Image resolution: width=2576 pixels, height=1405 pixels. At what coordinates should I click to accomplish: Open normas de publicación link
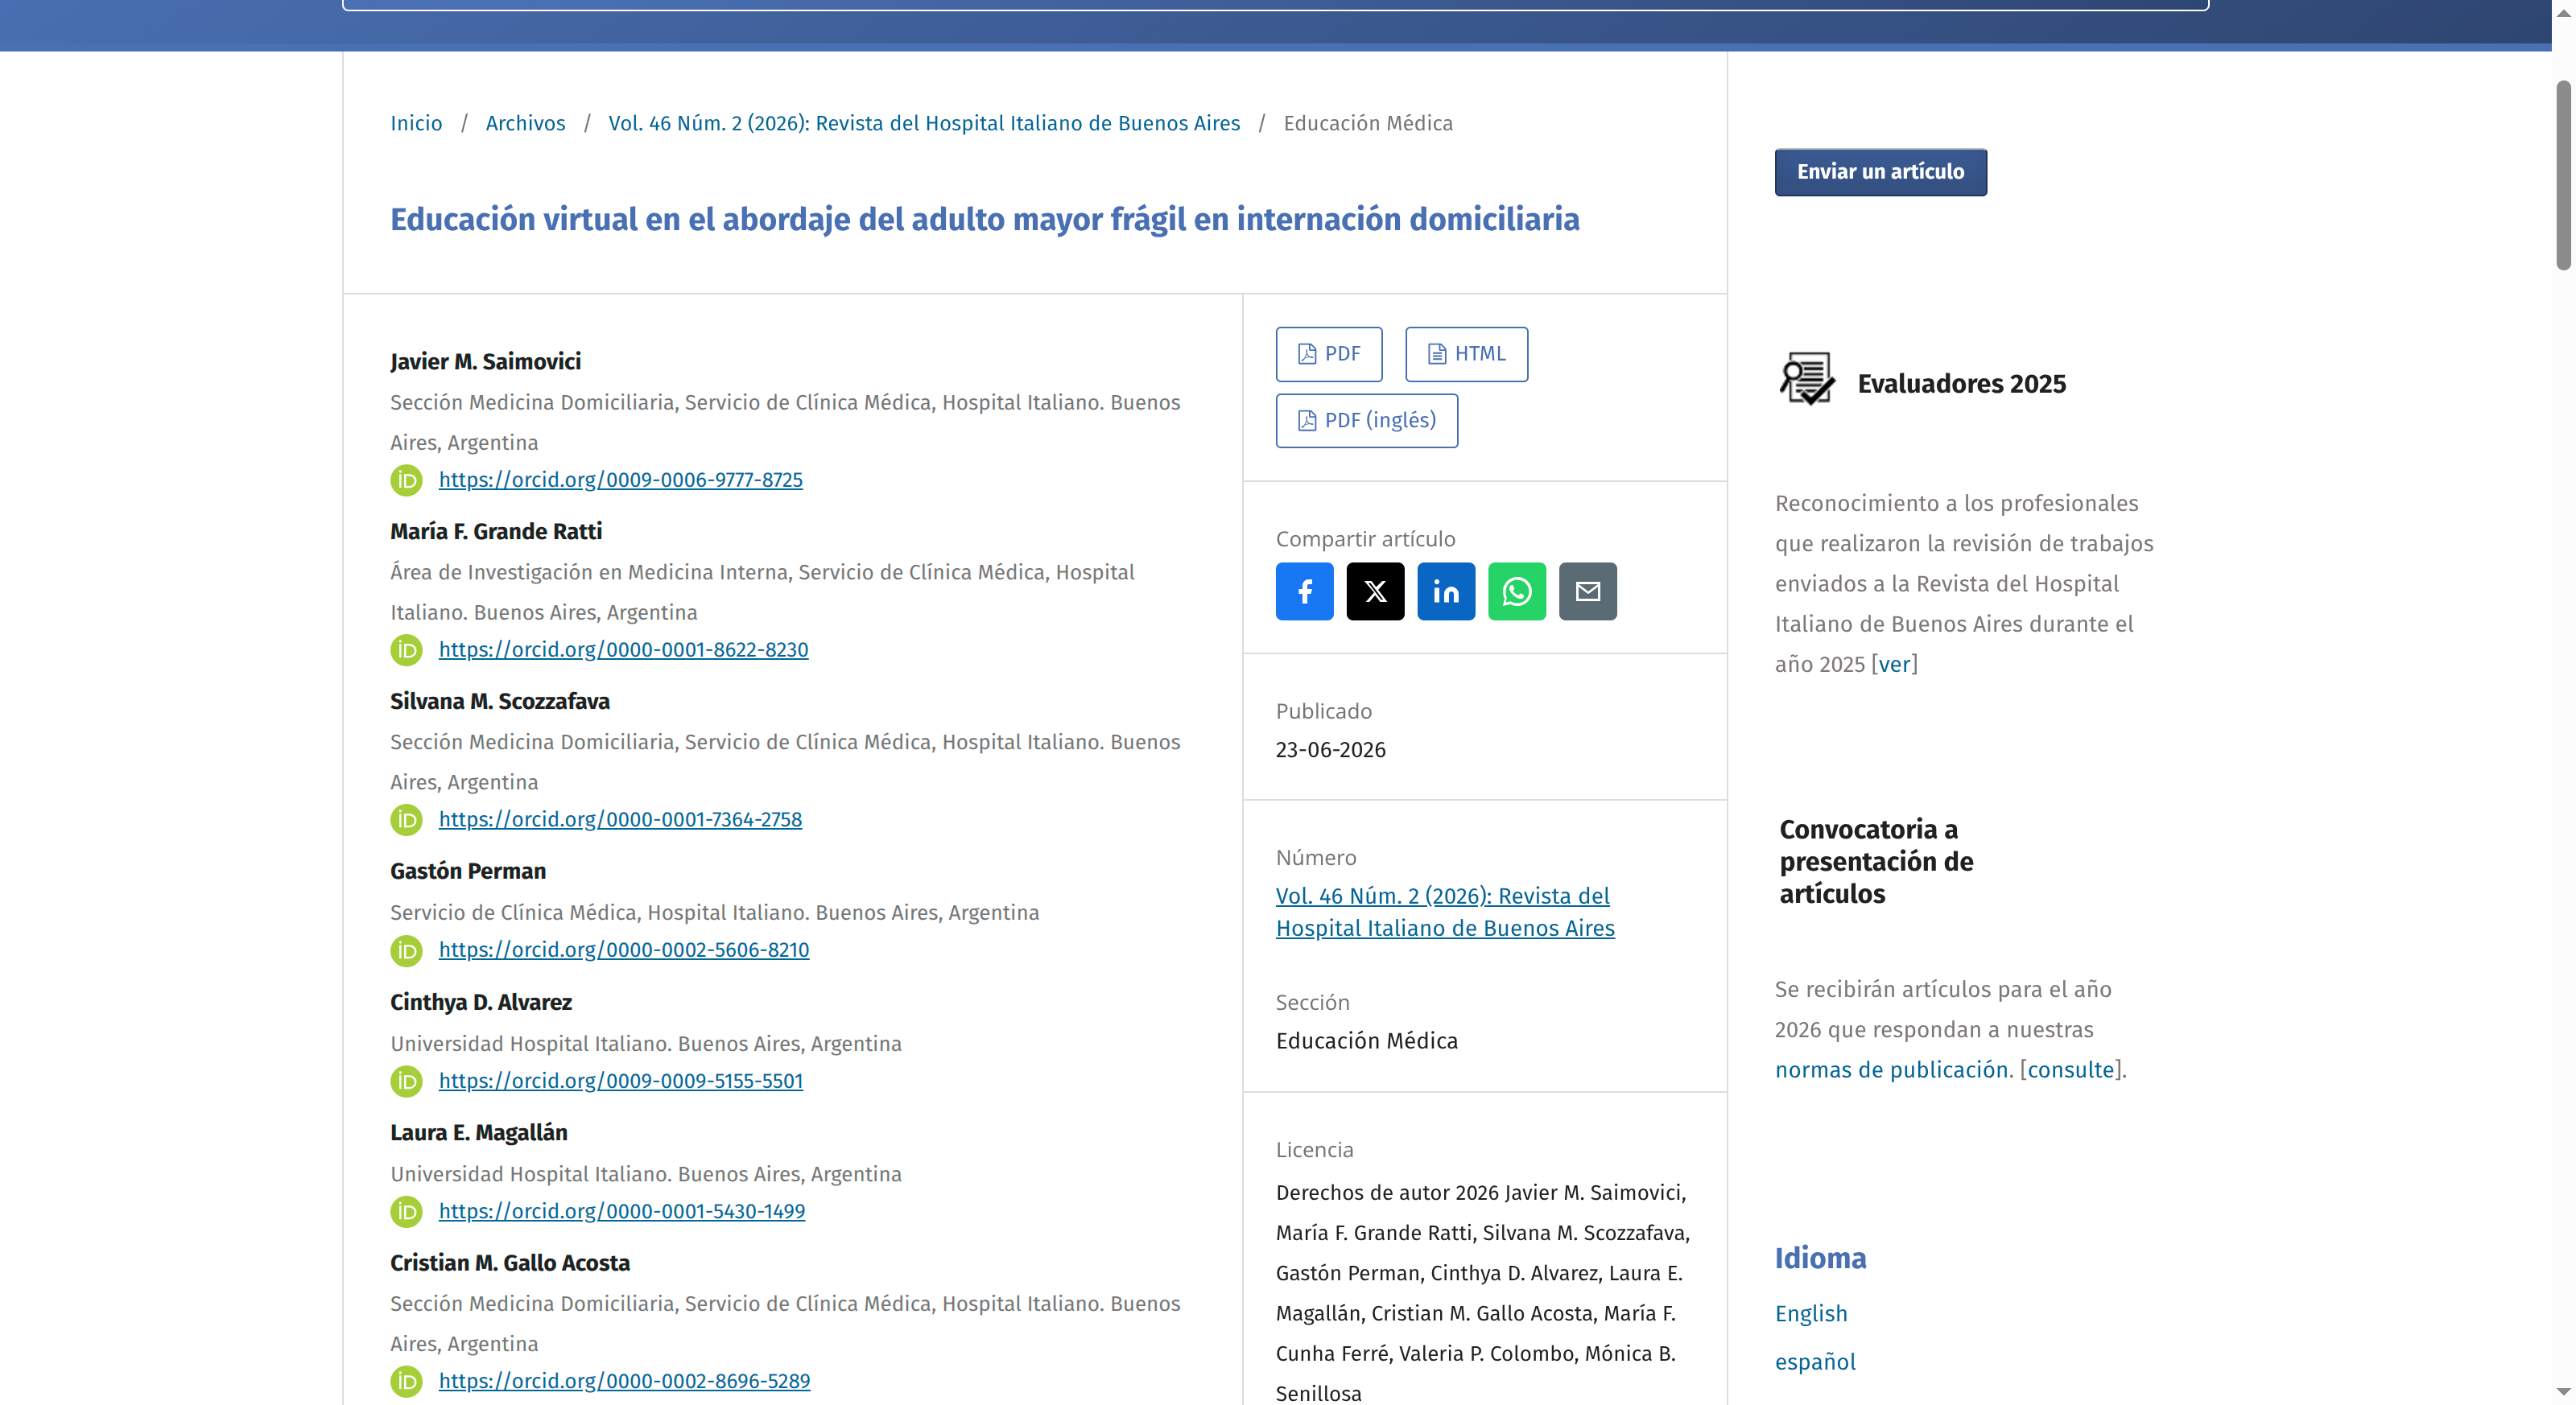coord(1891,1070)
